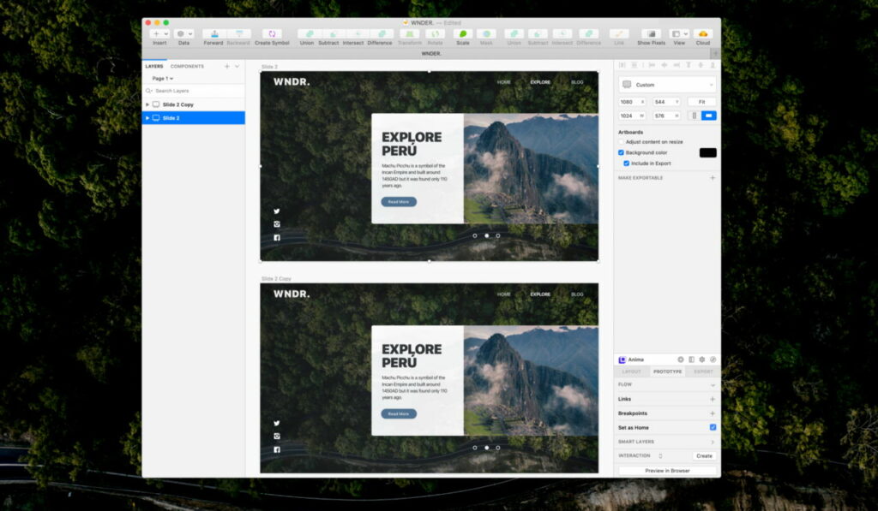
Task: Enable Adjust content on resize
Action: click(622, 142)
